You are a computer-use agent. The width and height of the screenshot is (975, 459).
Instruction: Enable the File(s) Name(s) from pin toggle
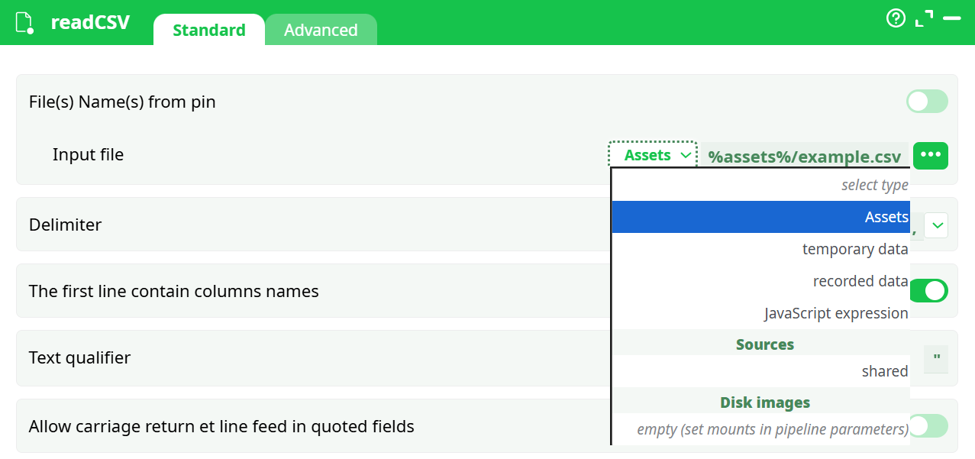tap(926, 101)
